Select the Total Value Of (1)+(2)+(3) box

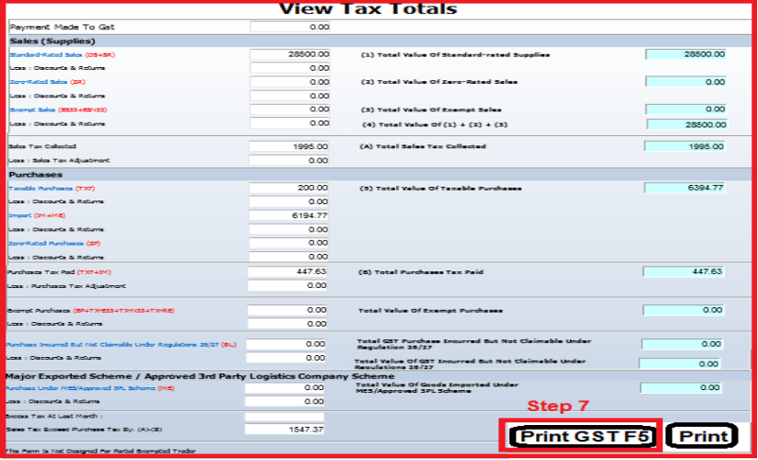tap(686, 123)
